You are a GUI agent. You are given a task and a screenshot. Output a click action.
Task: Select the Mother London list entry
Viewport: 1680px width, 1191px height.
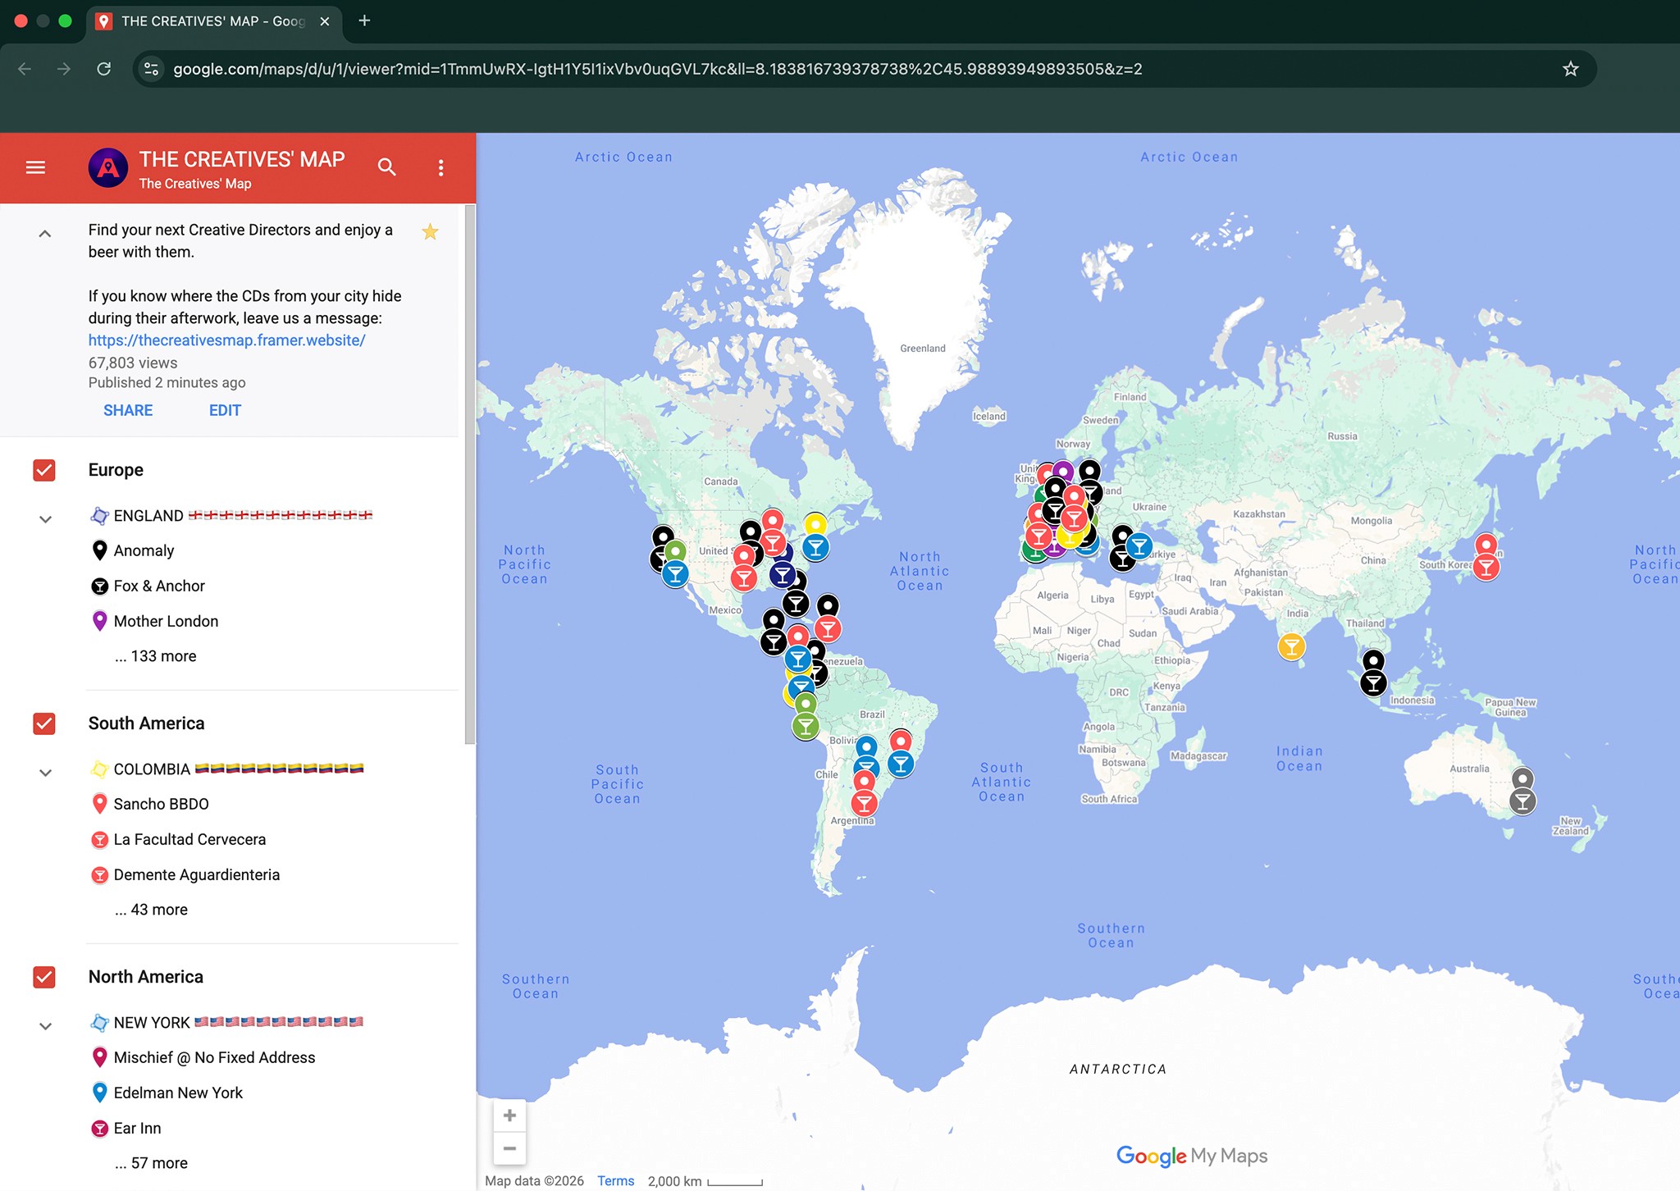tap(166, 621)
